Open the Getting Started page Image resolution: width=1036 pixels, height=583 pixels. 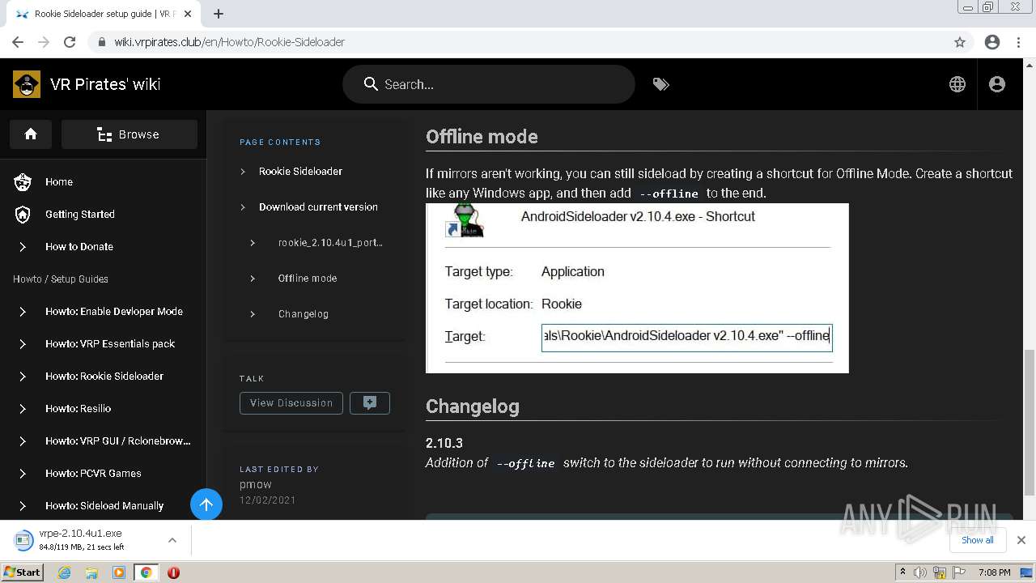pyautogui.click(x=80, y=215)
